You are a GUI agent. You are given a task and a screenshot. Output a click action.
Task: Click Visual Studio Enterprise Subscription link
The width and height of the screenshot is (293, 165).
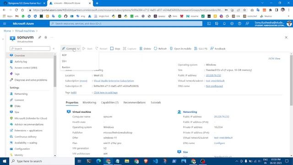tap(114, 81)
